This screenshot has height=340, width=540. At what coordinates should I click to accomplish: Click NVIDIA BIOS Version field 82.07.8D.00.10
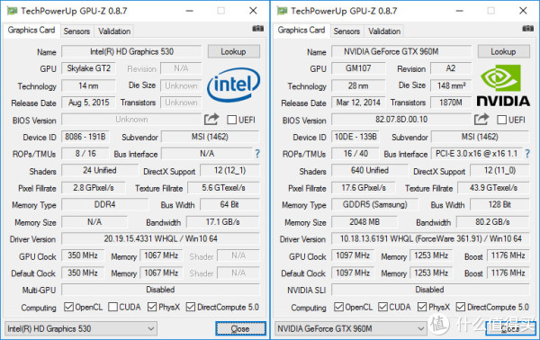pyautogui.click(x=401, y=120)
